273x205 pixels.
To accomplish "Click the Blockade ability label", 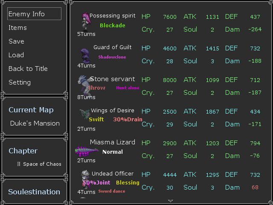I will tap(113, 26).
